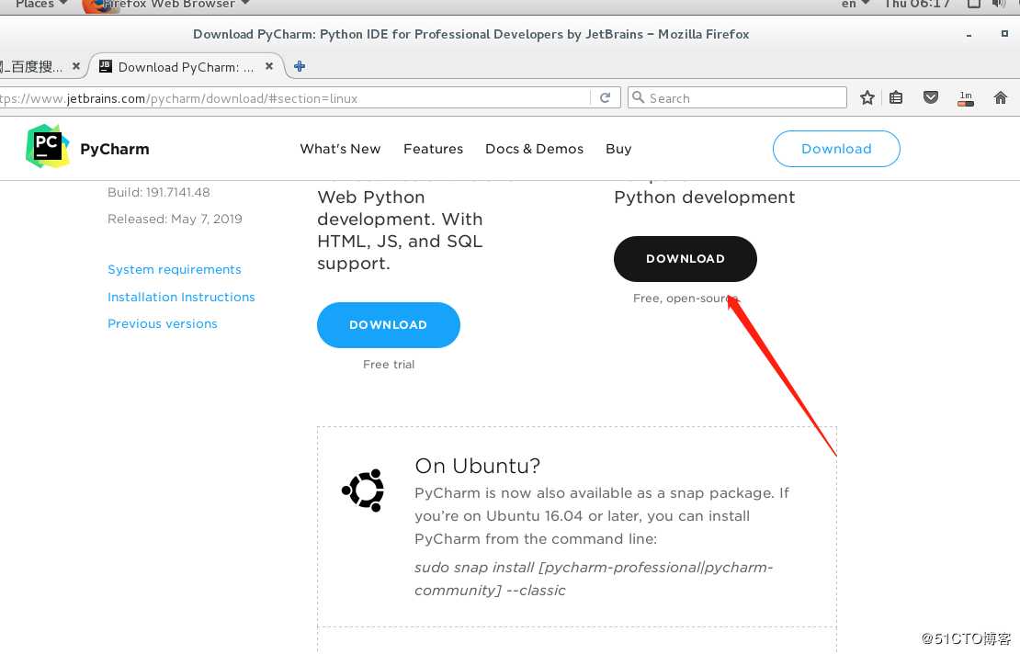Open the Places menu in the top bar

[x=41, y=4]
